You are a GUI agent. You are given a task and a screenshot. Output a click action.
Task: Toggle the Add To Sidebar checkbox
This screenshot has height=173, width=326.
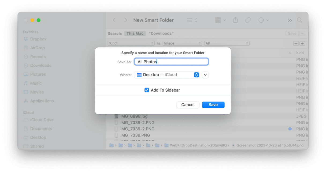[147, 90]
